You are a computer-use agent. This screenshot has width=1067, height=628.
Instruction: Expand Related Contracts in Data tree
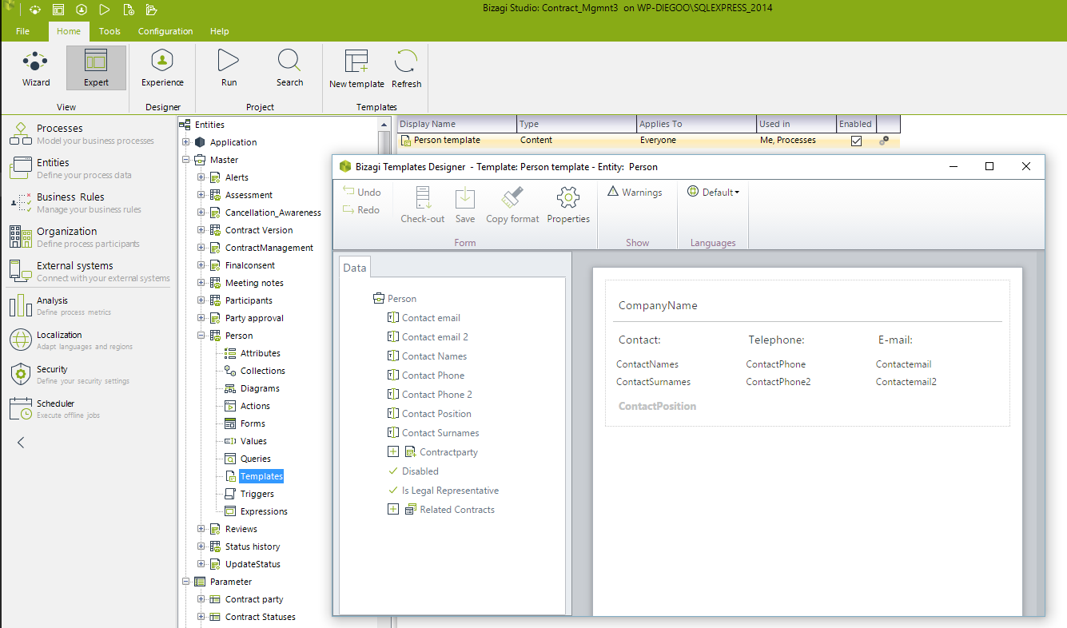click(x=392, y=509)
